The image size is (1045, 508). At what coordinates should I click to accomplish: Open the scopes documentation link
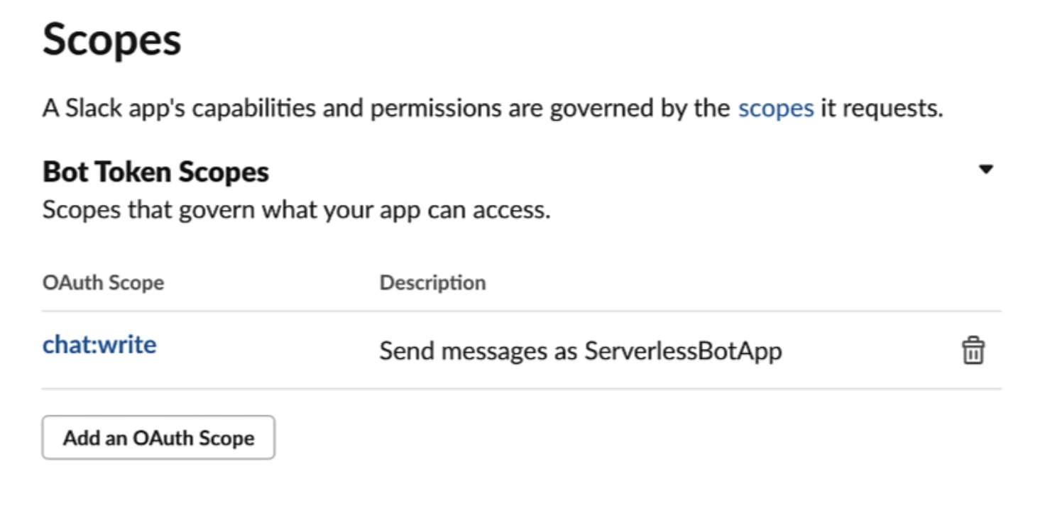(x=775, y=109)
